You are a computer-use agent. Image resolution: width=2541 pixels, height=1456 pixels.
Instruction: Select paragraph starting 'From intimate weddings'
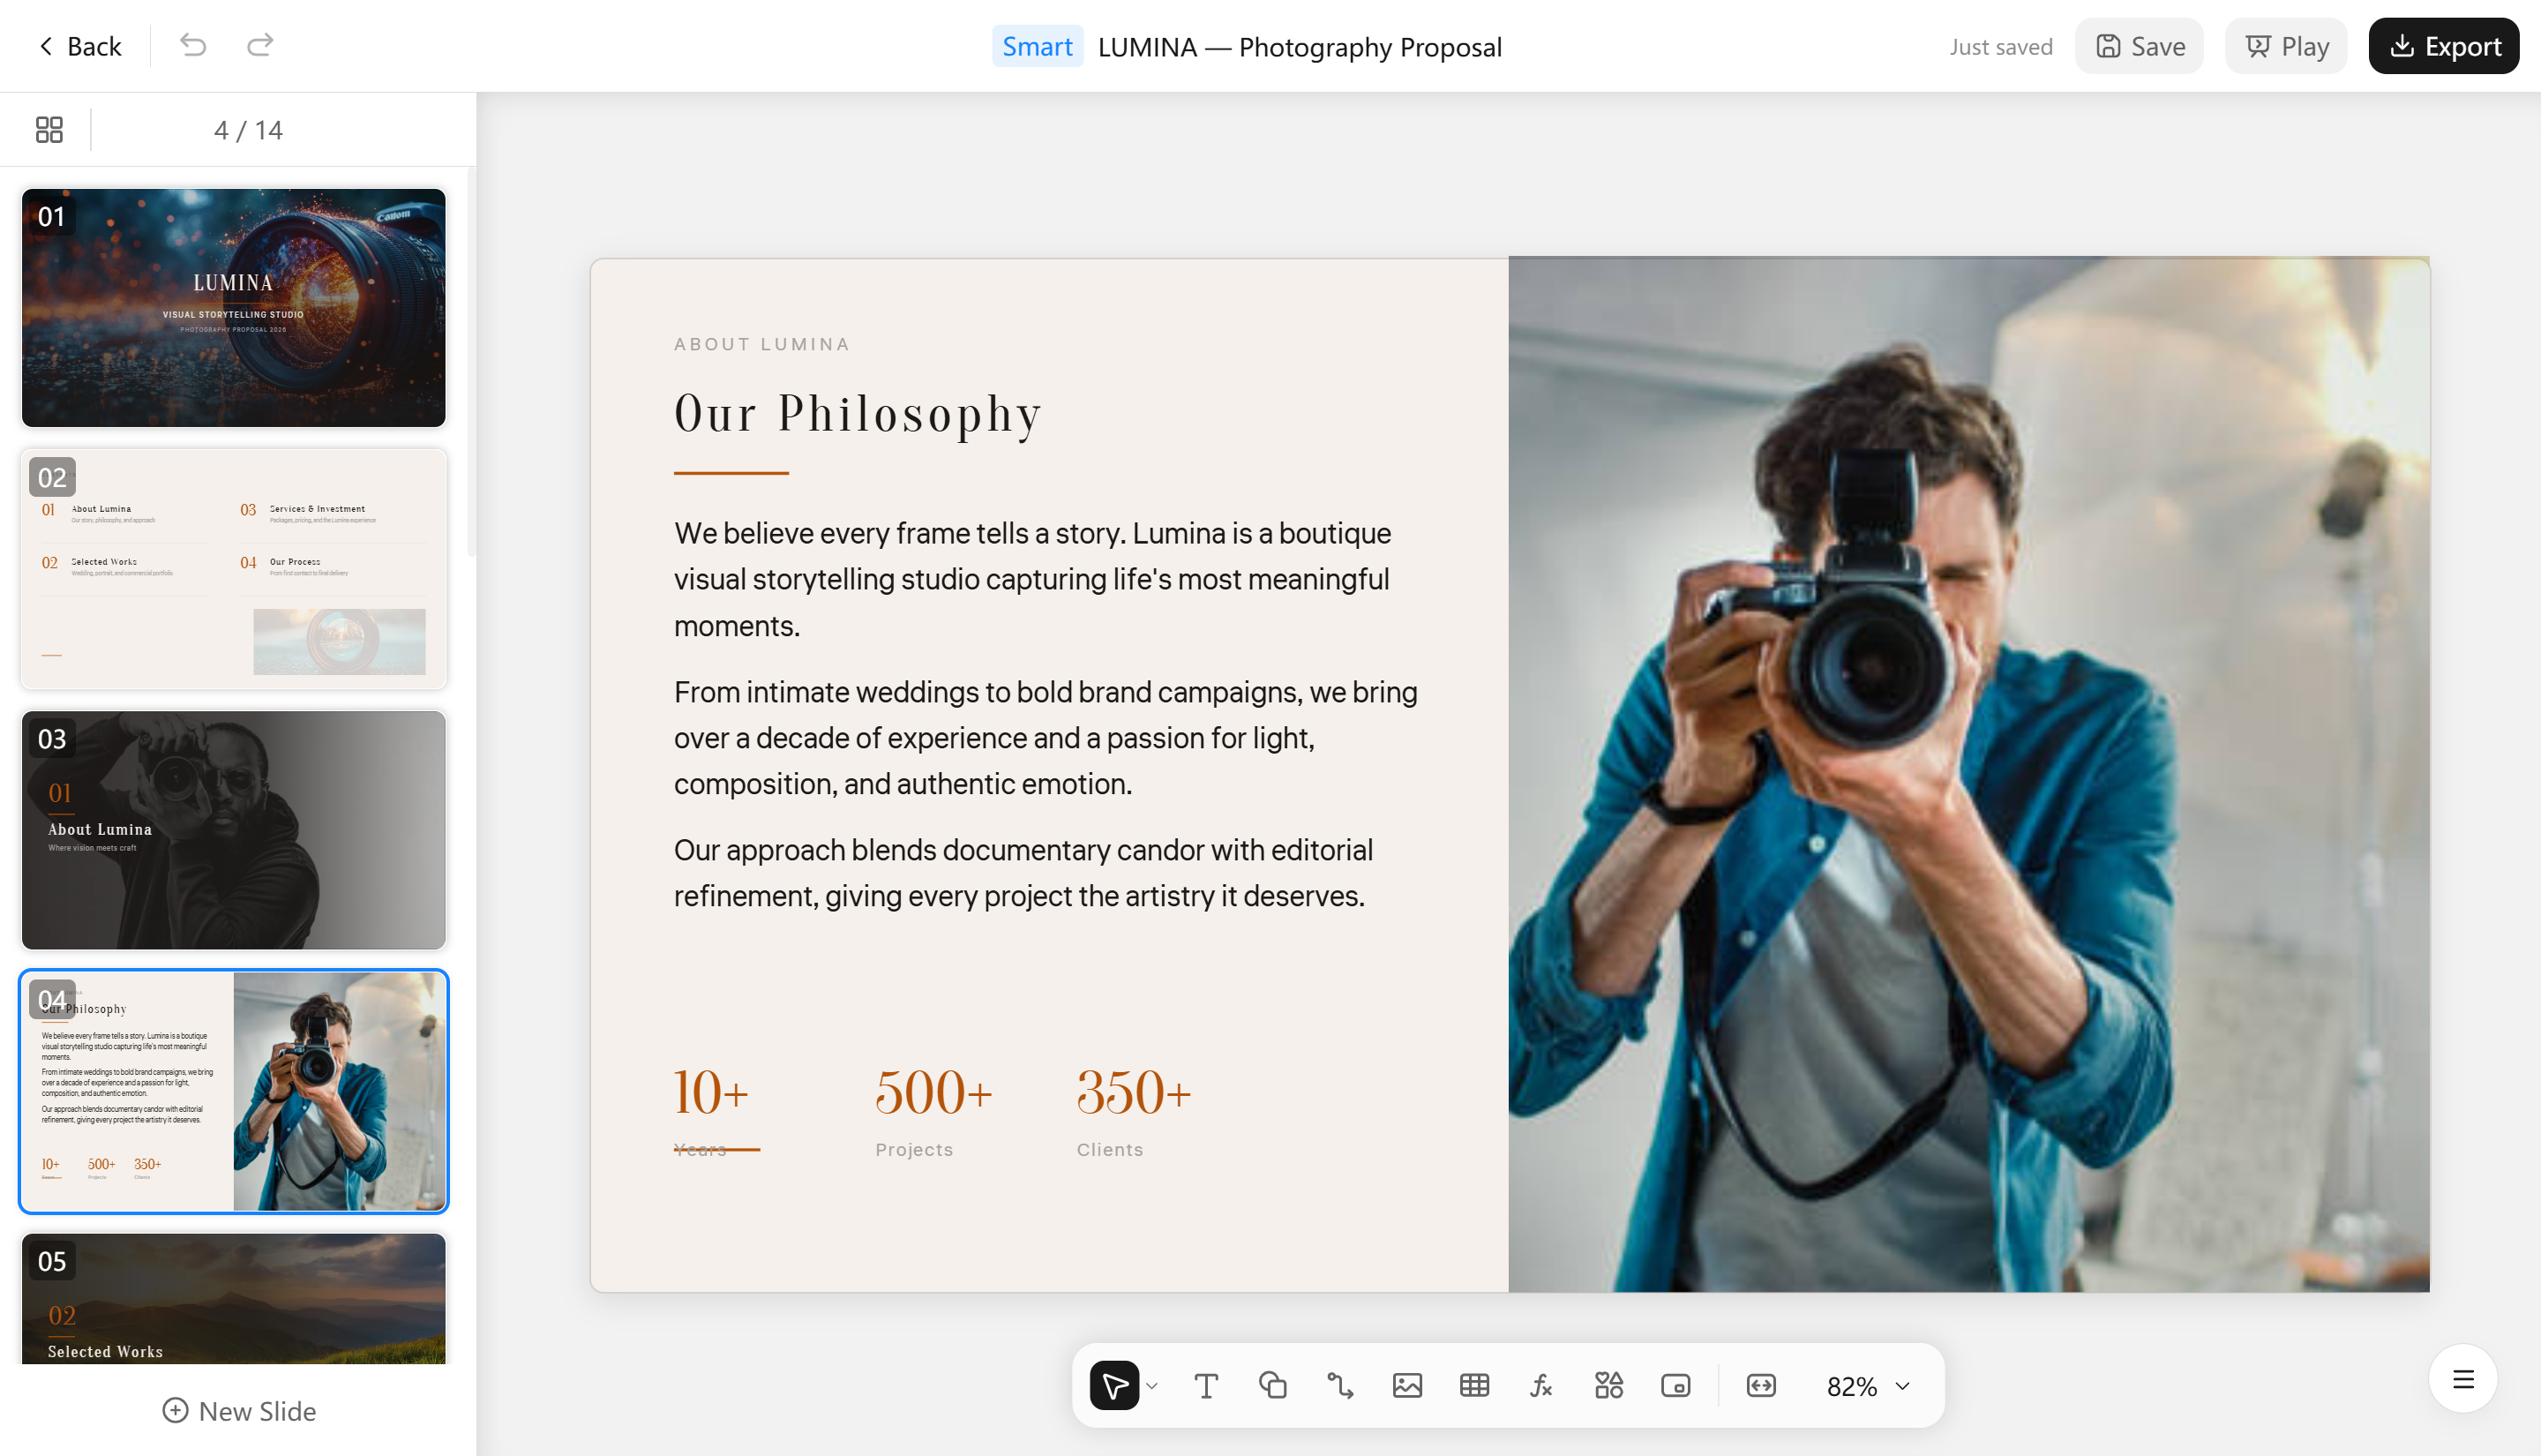[x=1046, y=738]
